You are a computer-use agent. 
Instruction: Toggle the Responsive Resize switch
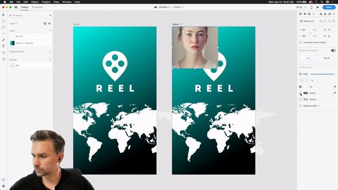pos(333,51)
